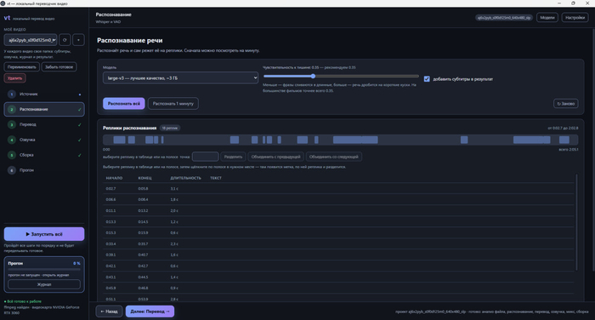Open the video project dropdown in sidebar
Screen dimensions: 595x320
31,40
